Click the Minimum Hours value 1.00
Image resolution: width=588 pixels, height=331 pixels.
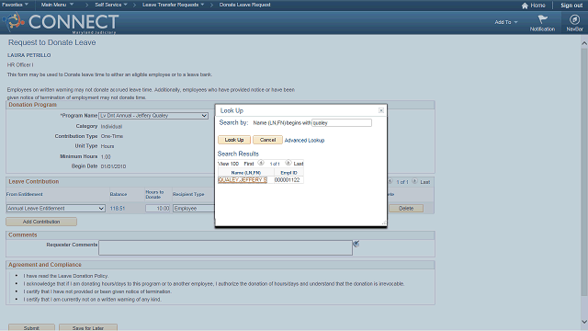[x=106, y=156]
